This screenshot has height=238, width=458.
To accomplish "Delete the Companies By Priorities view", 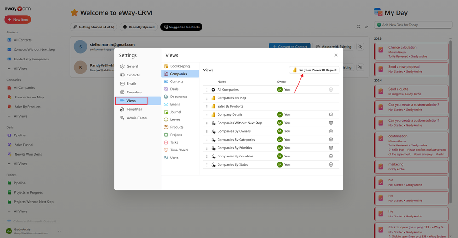I will tap(331, 148).
